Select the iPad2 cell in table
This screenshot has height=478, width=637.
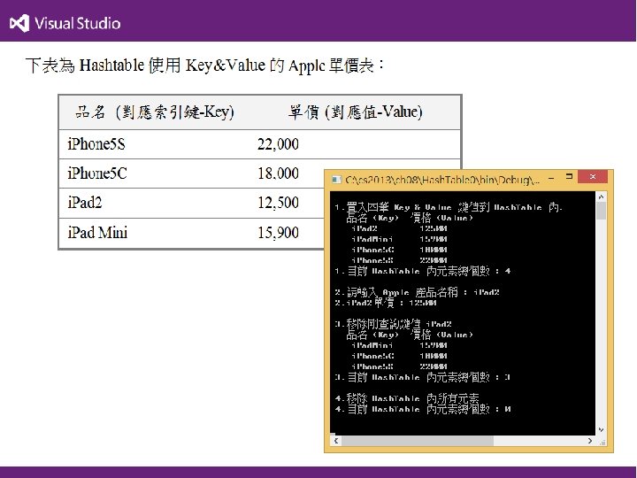coord(85,203)
